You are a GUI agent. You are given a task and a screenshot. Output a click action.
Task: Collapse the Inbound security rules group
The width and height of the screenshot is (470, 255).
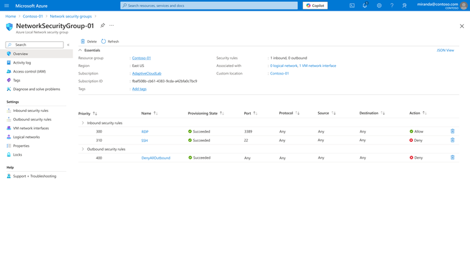(83, 123)
